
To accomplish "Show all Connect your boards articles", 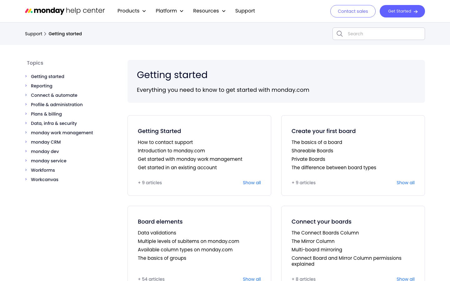I will tap(405, 279).
